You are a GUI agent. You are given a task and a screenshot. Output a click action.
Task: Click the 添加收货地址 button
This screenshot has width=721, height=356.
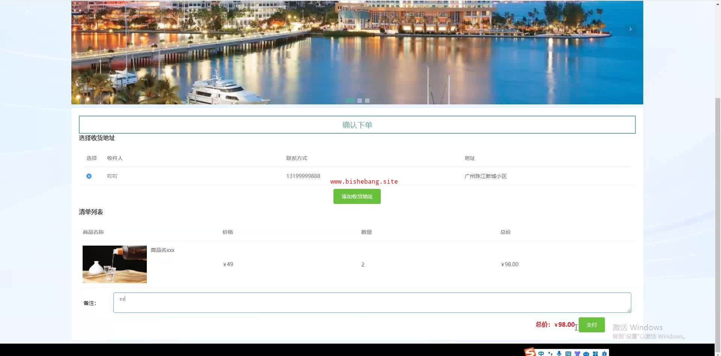(357, 196)
